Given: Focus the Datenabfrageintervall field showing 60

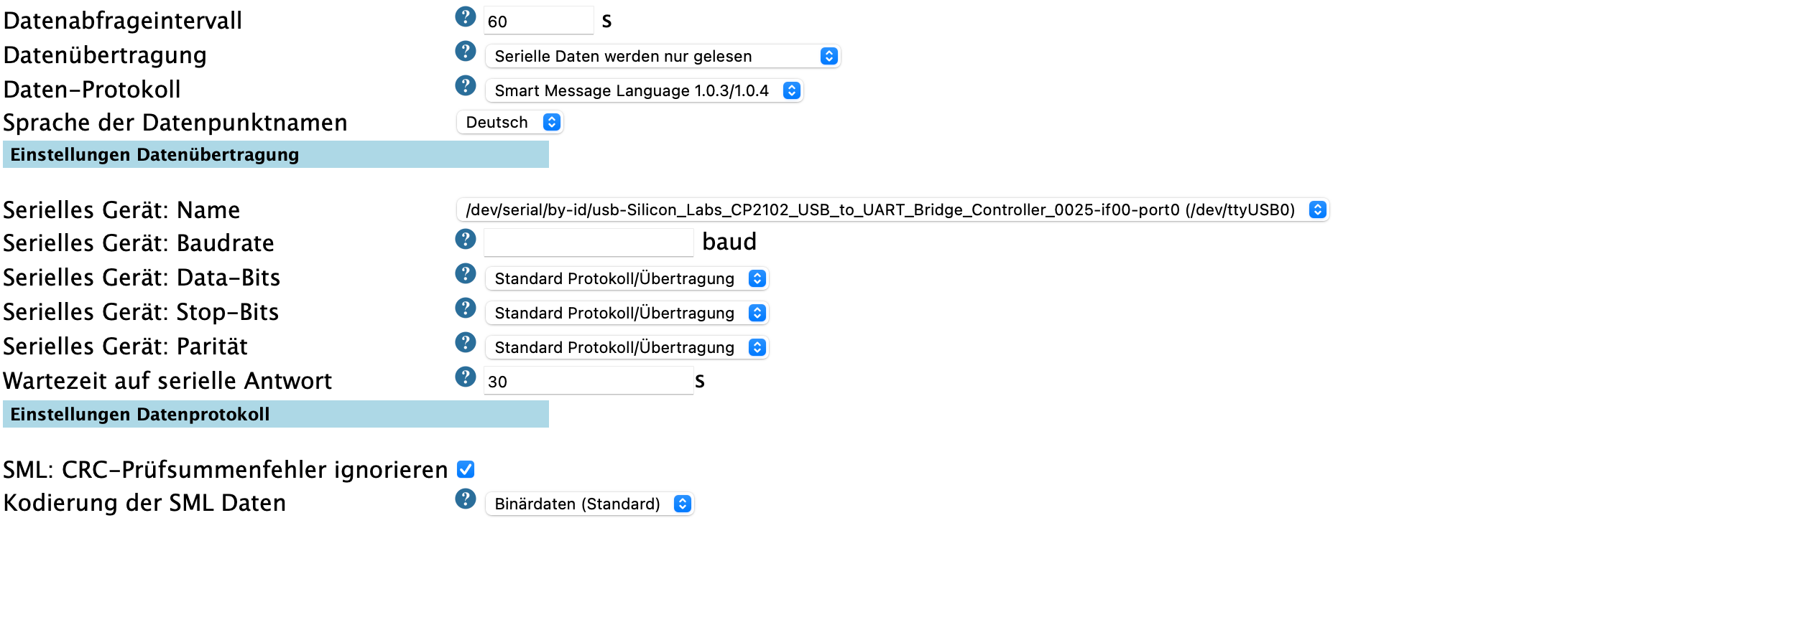Looking at the screenshot, I should point(538,21).
